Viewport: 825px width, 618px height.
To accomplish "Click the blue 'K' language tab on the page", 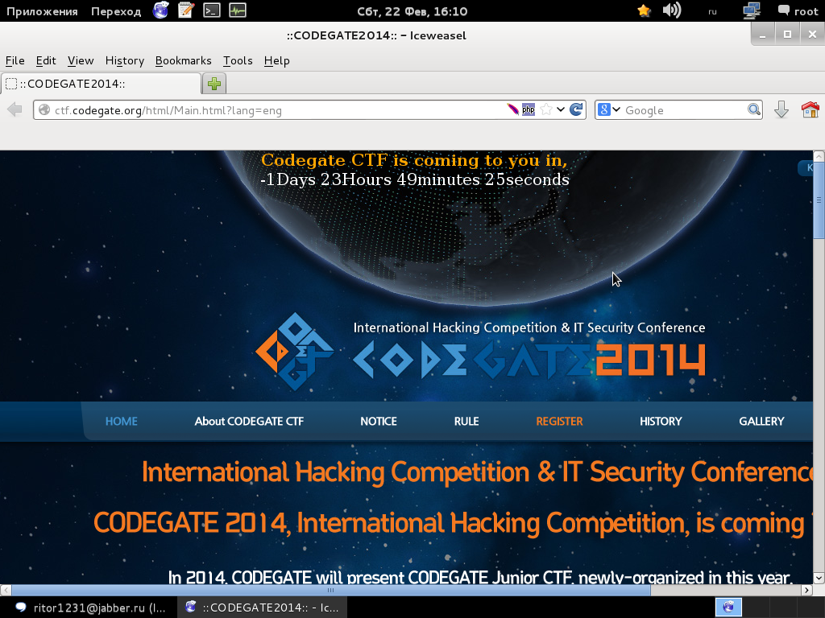I will pos(806,167).
